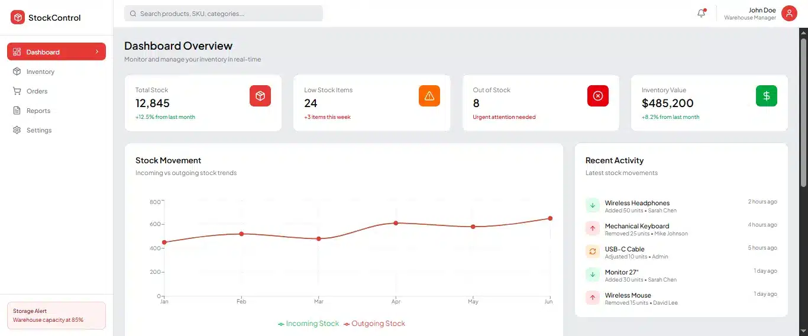Open the notifications bell

(702, 14)
